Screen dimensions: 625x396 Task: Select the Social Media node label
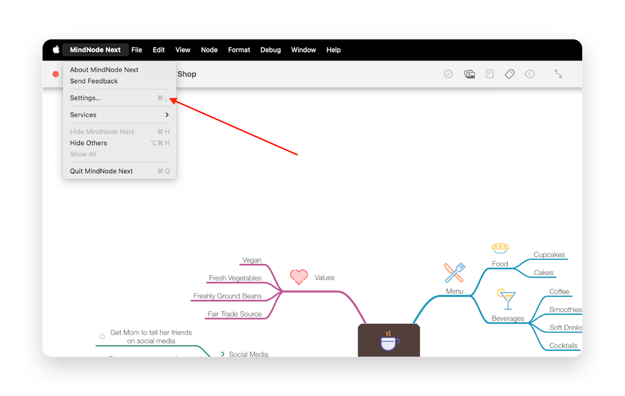point(248,354)
